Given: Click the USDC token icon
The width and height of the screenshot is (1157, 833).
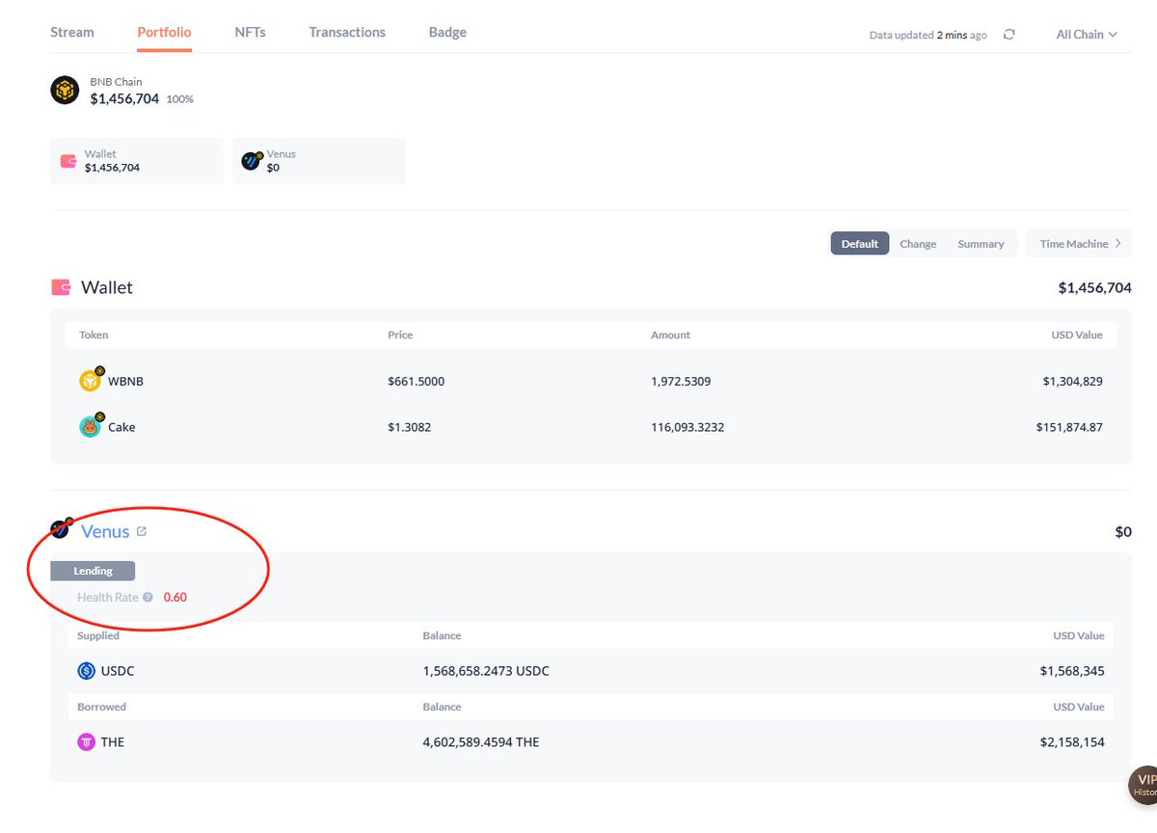Looking at the screenshot, I should coord(87,671).
